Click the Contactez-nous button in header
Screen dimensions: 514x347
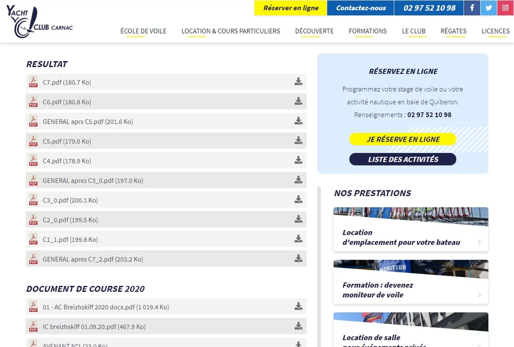pyautogui.click(x=361, y=8)
